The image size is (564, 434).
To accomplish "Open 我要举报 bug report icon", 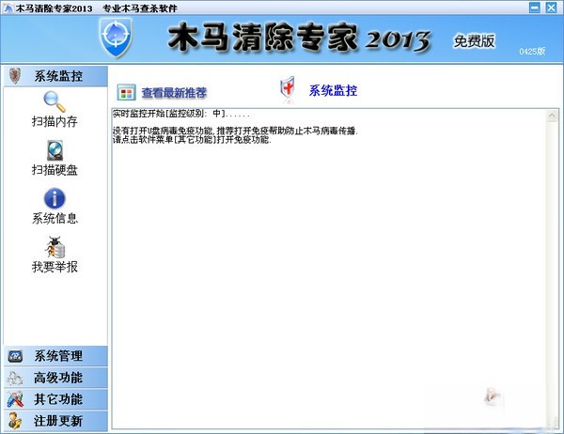I will tap(55, 247).
